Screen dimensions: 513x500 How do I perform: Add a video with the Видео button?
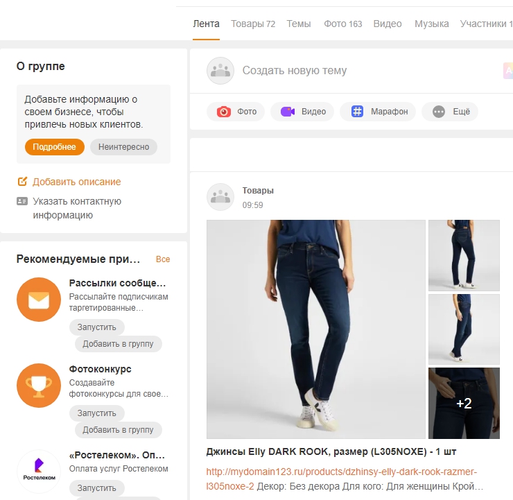coord(302,112)
